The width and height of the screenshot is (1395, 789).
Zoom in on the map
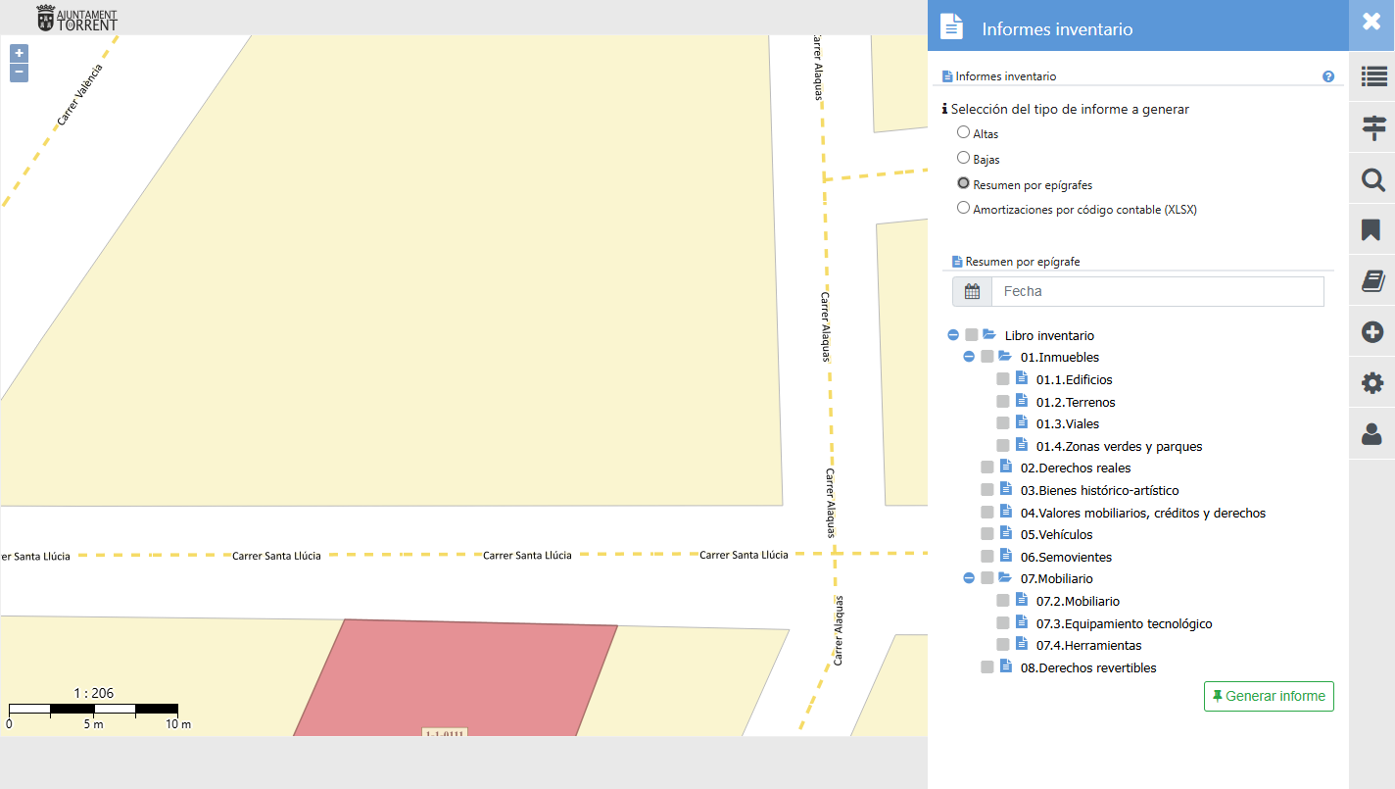(x=19, y=53)
